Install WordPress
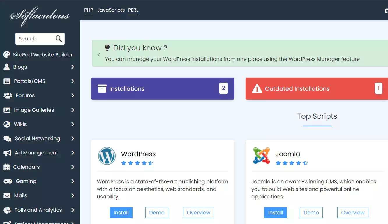The width and height of the screenshot is (388, 224). (x=121, y=213)
